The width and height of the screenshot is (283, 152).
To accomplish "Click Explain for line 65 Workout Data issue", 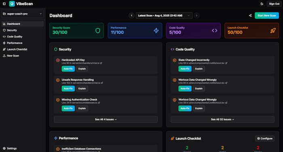I will pyautogui.click(x=199, y=89).
